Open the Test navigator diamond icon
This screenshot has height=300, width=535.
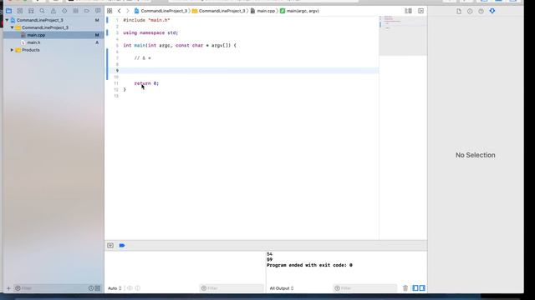[64, 11]
